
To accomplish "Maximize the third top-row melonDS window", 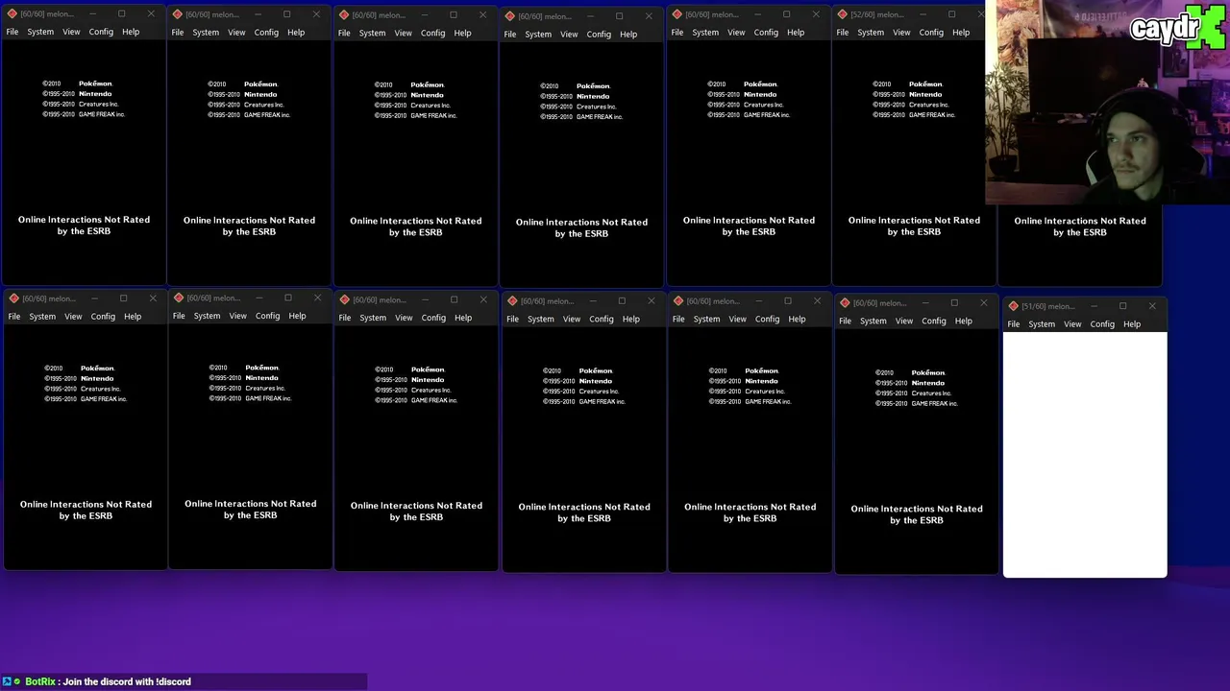I will click(453, 14).
